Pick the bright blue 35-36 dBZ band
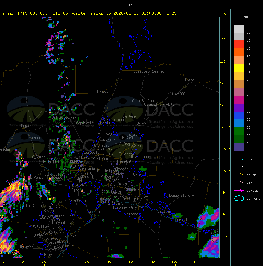The image size is (263, 266). tap(239, 116)
